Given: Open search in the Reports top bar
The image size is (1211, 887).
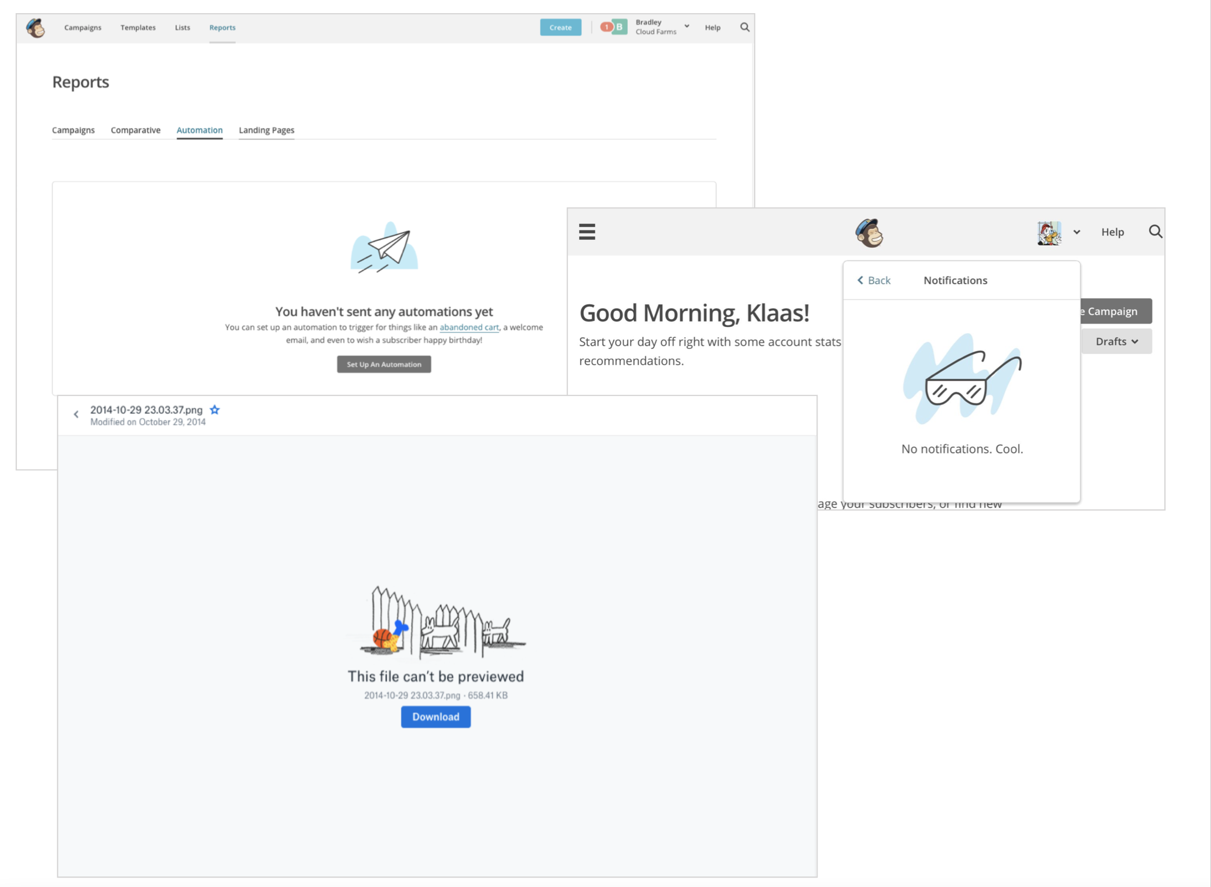Looking at the screenshot, I should 745,27.
